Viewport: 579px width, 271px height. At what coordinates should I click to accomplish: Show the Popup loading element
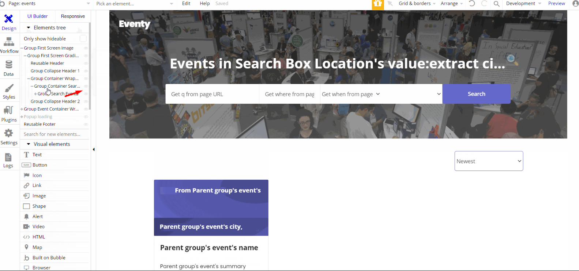tap(86, 117)
